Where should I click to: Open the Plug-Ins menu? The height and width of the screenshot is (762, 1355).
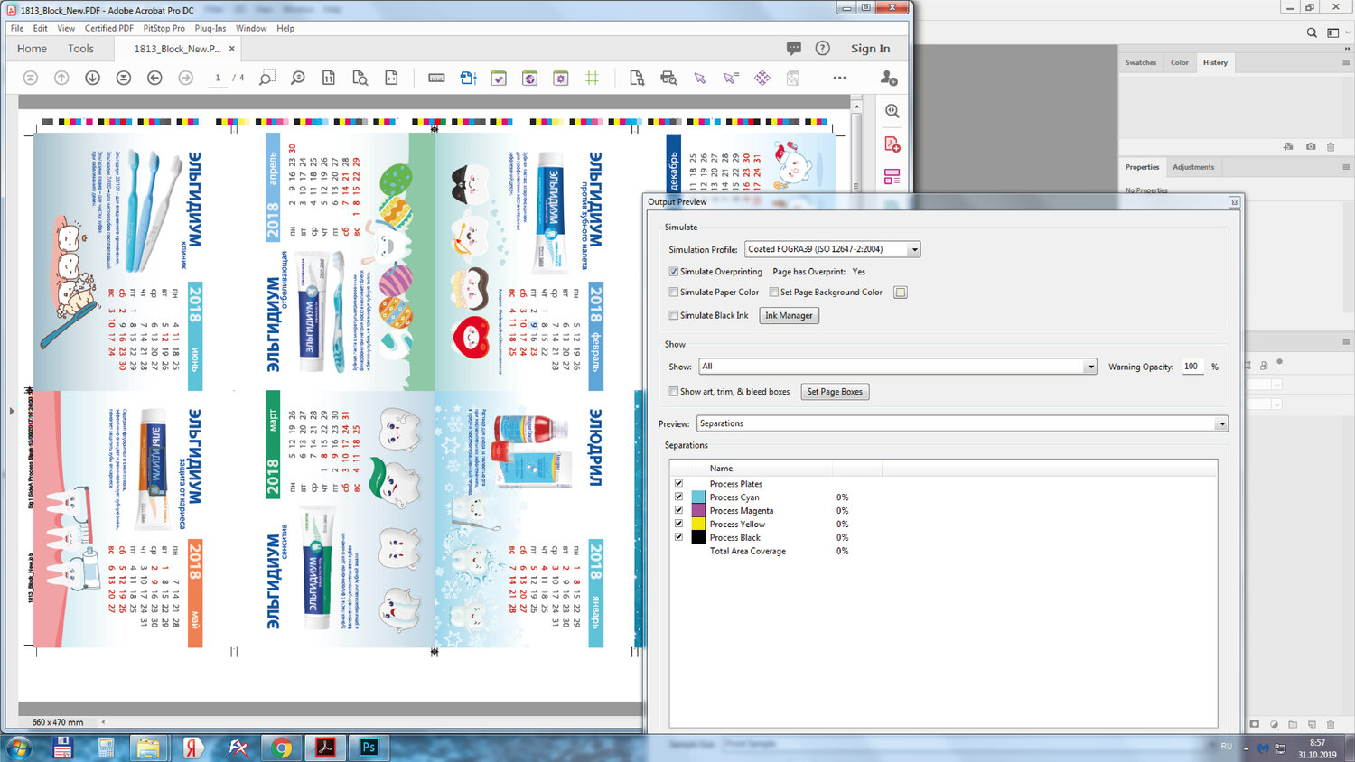pyautogui.click(x=210, y=28)
